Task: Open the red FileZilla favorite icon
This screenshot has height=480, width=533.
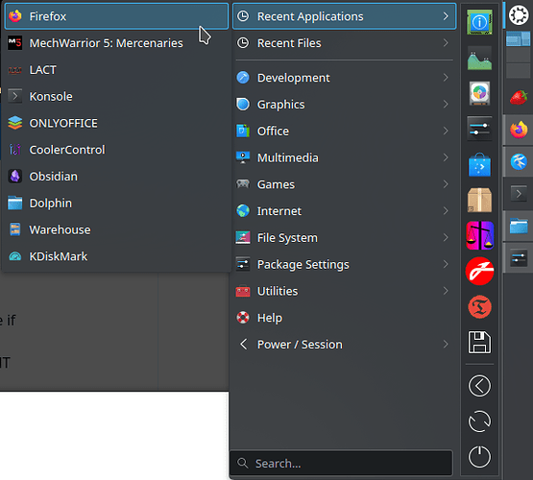Action: (x=479, y=271)
